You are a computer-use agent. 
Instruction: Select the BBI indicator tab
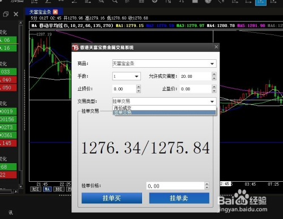(x=59, y=189)
